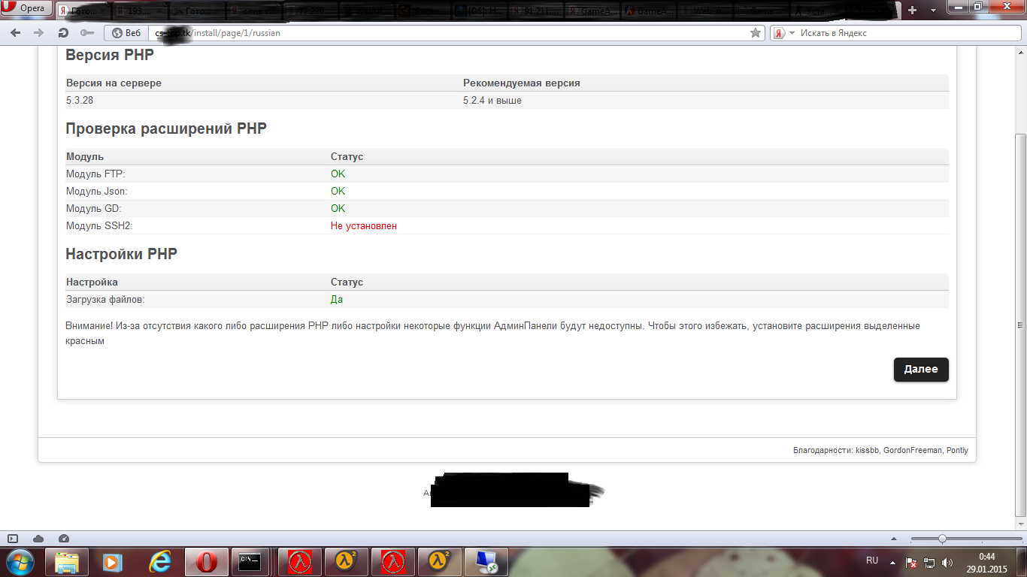Click the Opera Link cloud icon
This screenshot has height=577, width=1027.
(38, 539)
